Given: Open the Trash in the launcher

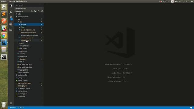Looking at the screenshot, I should click(x=4, y=105).
